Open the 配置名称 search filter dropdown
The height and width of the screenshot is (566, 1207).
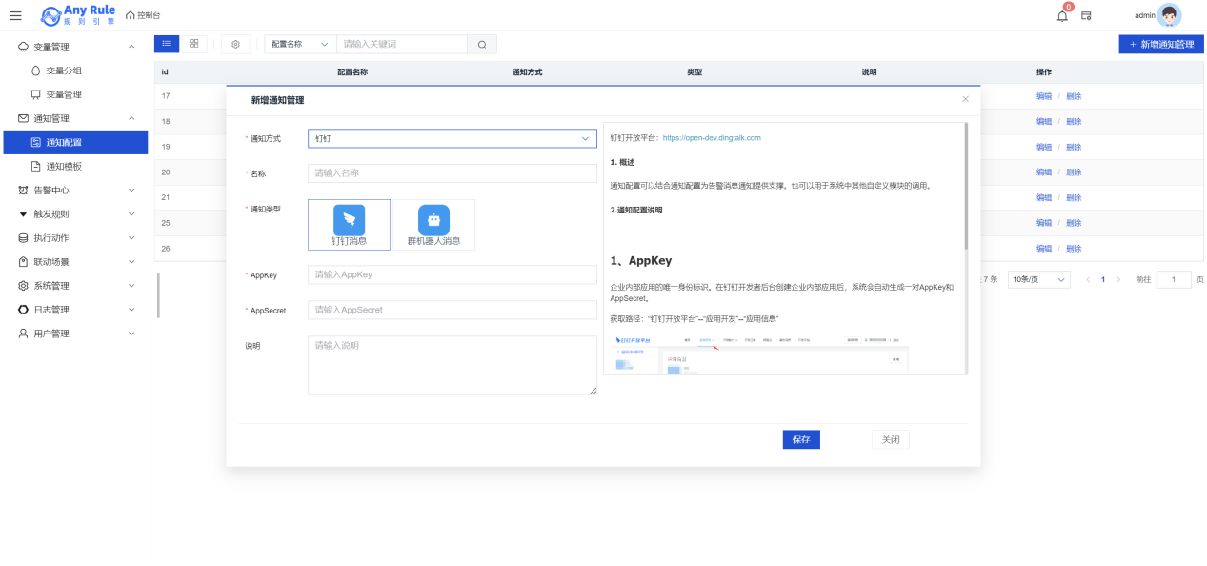tap(299, 44)
